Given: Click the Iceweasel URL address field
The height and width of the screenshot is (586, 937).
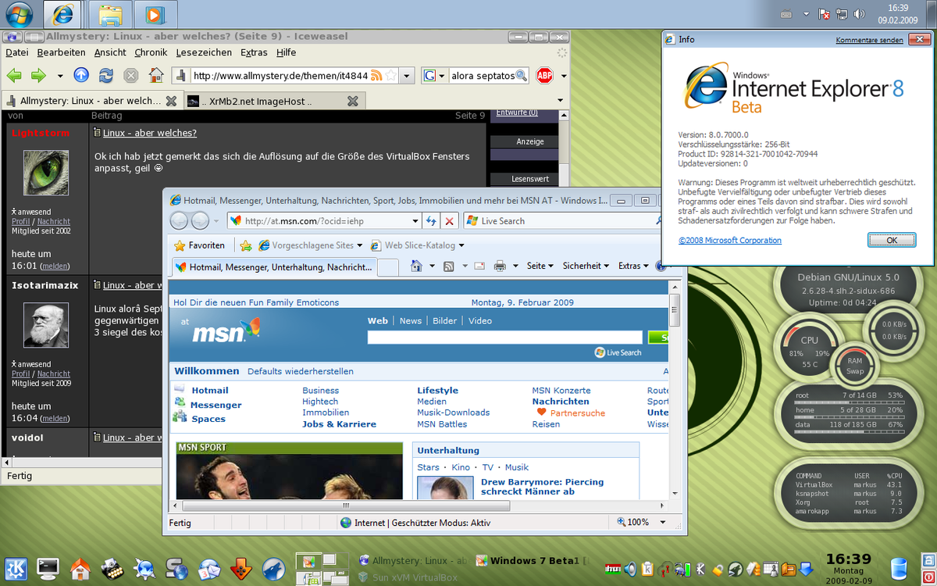Looking at the screenshot, I should pos(280,76).
